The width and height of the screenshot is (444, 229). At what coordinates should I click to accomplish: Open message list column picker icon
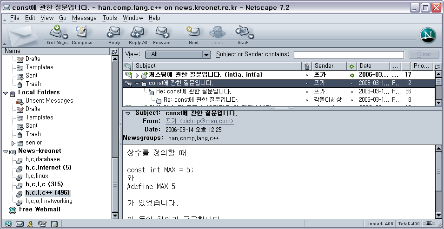pos(438,66)
